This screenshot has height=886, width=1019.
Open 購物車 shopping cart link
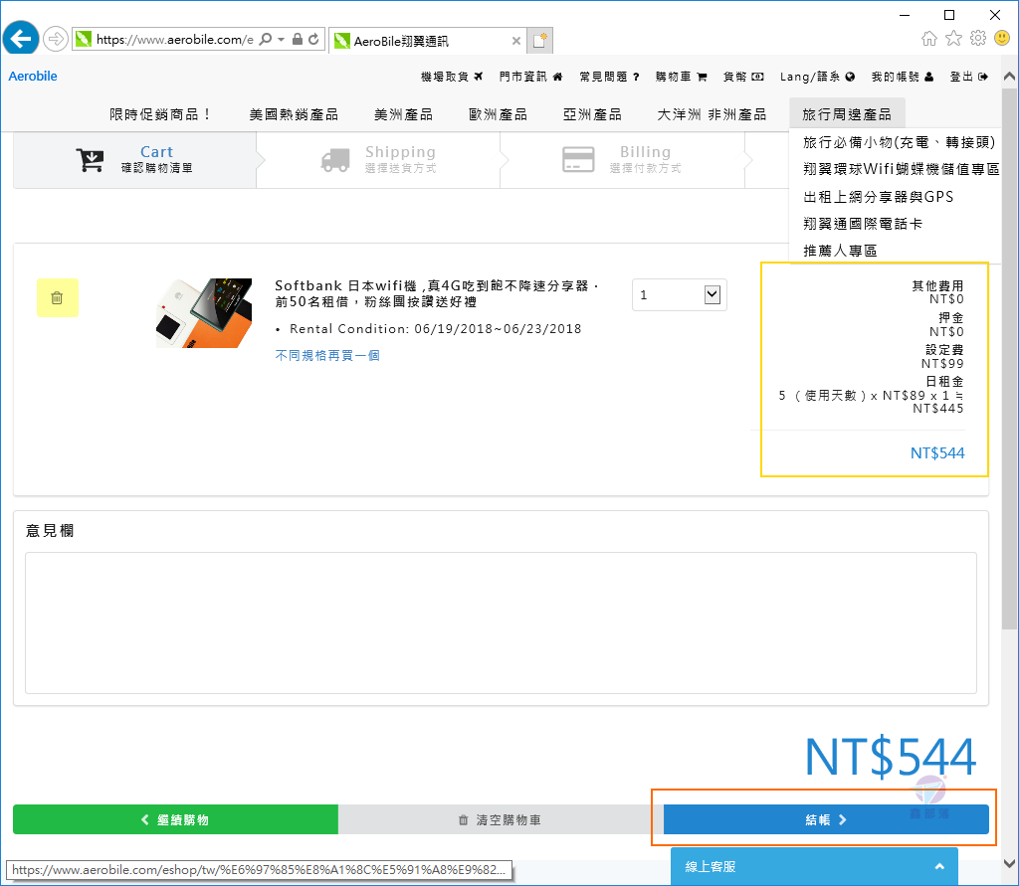(x=681, y=77)
